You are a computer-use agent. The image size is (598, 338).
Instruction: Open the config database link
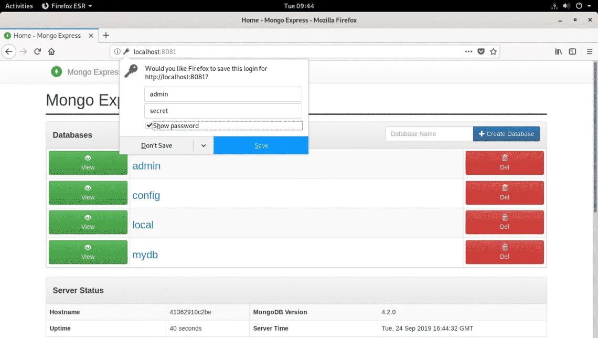(x=146, y=195)
